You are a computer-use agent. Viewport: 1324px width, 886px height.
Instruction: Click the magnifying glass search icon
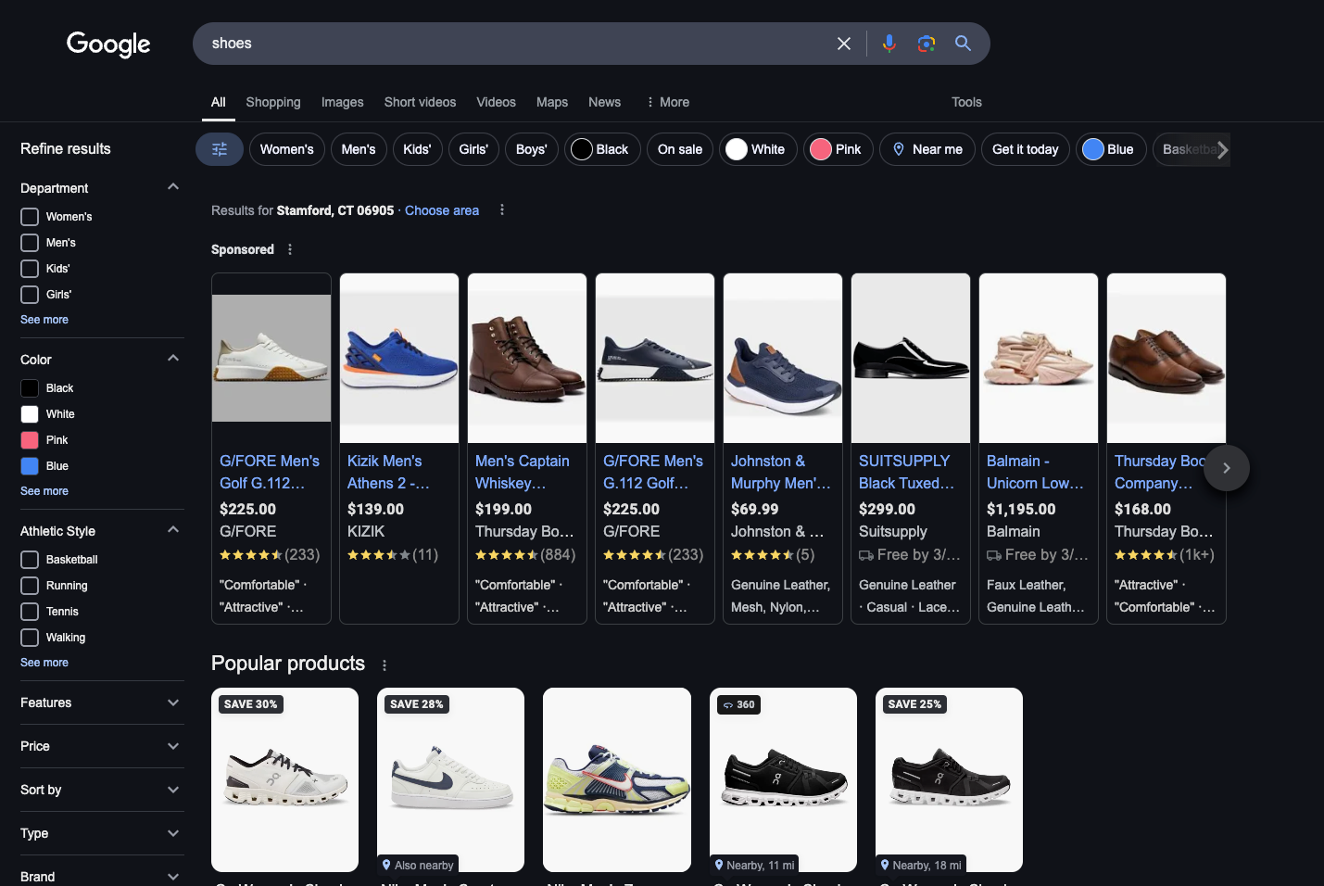point(963,44)
